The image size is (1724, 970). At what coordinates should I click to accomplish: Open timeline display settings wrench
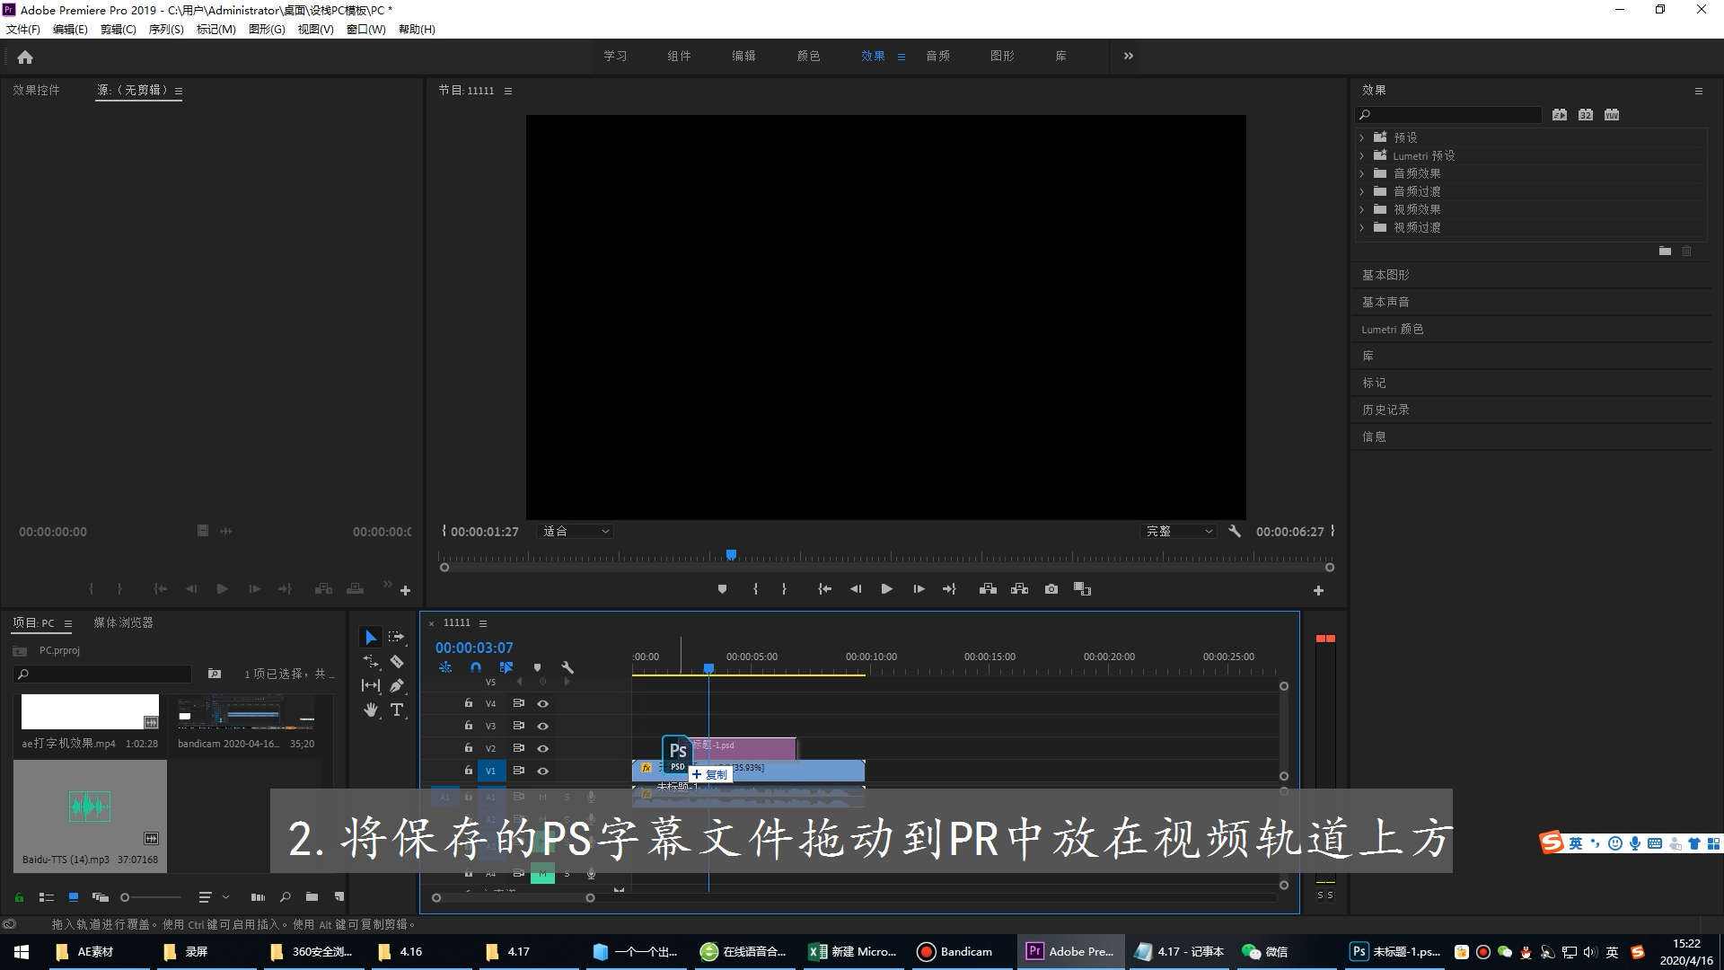click(567, 667)
